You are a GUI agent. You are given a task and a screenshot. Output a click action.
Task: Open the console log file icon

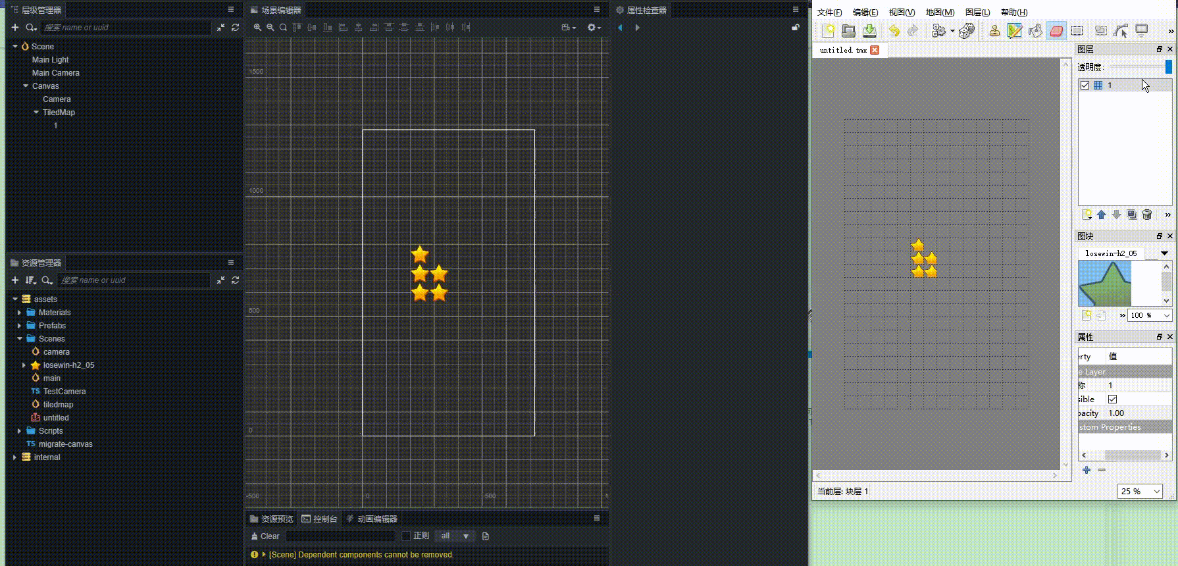tap(486, 536)
